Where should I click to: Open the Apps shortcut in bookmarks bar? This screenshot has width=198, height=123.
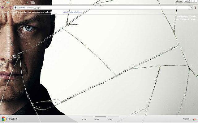click(x=5, y=12)
